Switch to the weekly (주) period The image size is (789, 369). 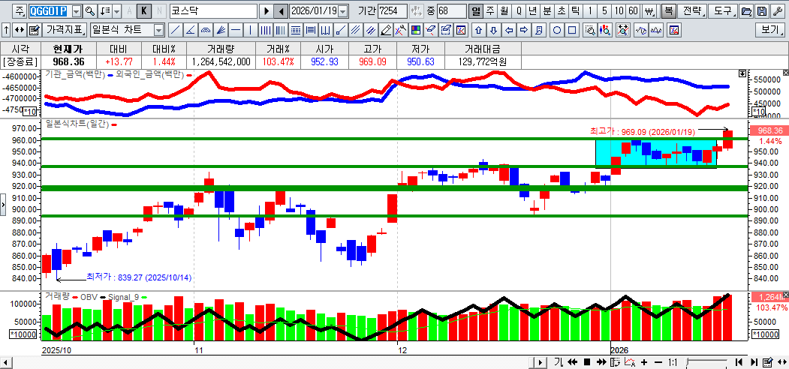(490, 11)
